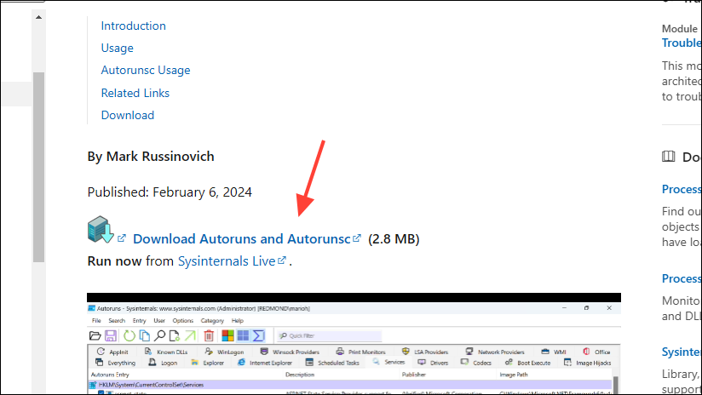Go to the Usage section link
The image size is (702, 395).
pos(118,48)
